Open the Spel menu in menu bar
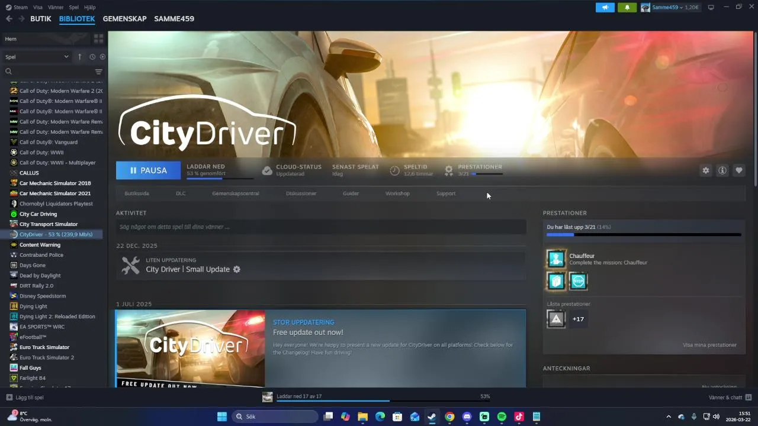Screen dimensions: 758x426 tap(74, 7)
